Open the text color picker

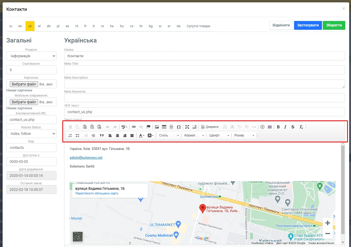[x=142, y=135]
